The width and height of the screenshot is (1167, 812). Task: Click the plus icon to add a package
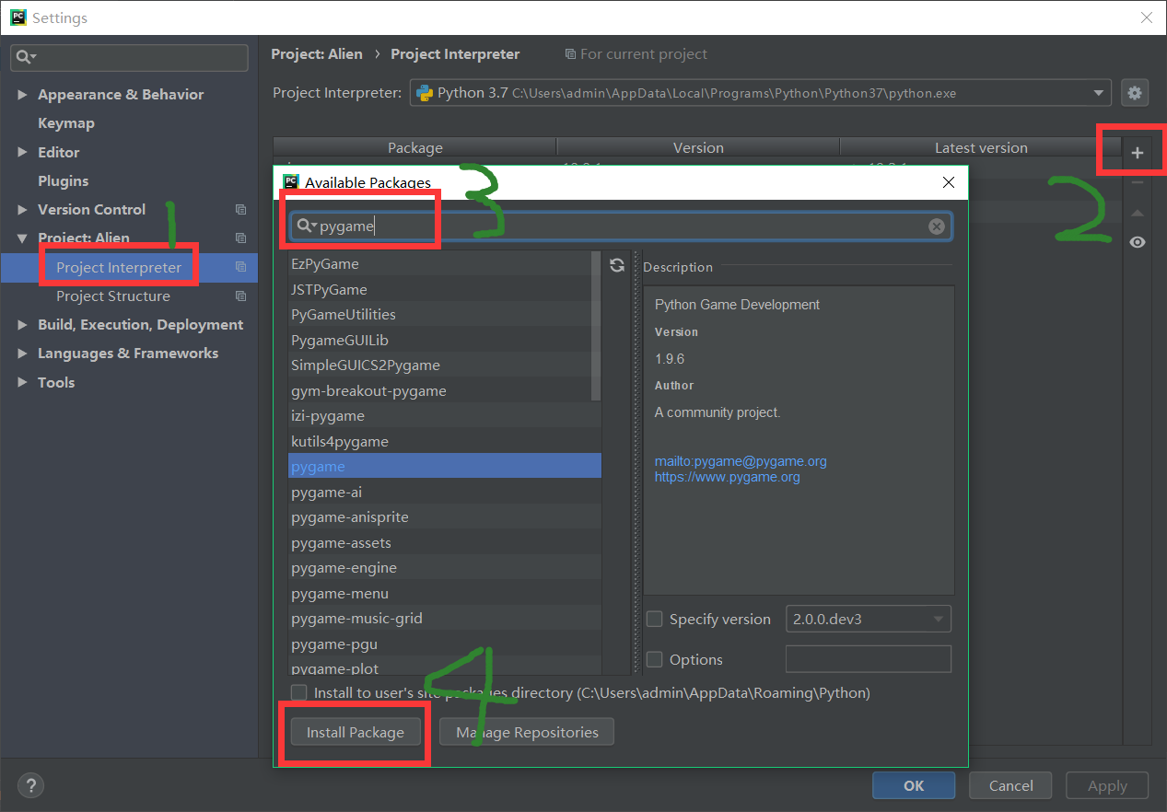point(1138,153)
